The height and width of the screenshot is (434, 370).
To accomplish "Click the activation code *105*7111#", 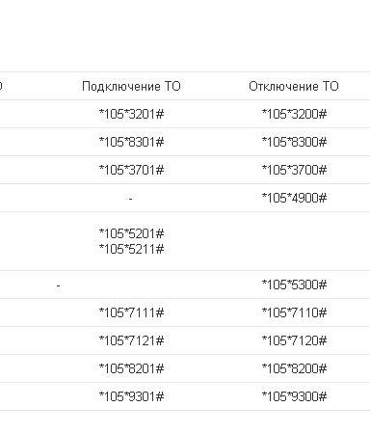I will [132, 312].
